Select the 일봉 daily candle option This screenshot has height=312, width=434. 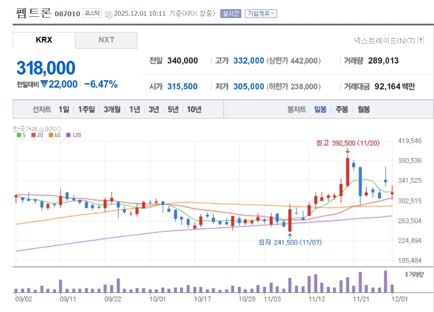320,110
